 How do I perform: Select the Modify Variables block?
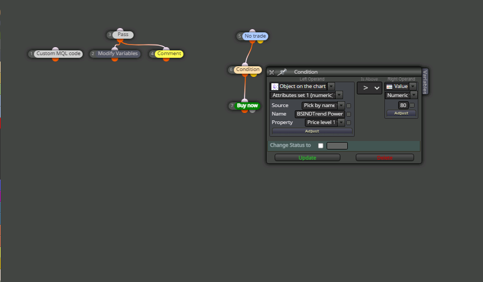pos(118,54)
